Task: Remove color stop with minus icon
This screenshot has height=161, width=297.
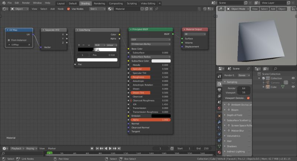Action: pos(83,45)
